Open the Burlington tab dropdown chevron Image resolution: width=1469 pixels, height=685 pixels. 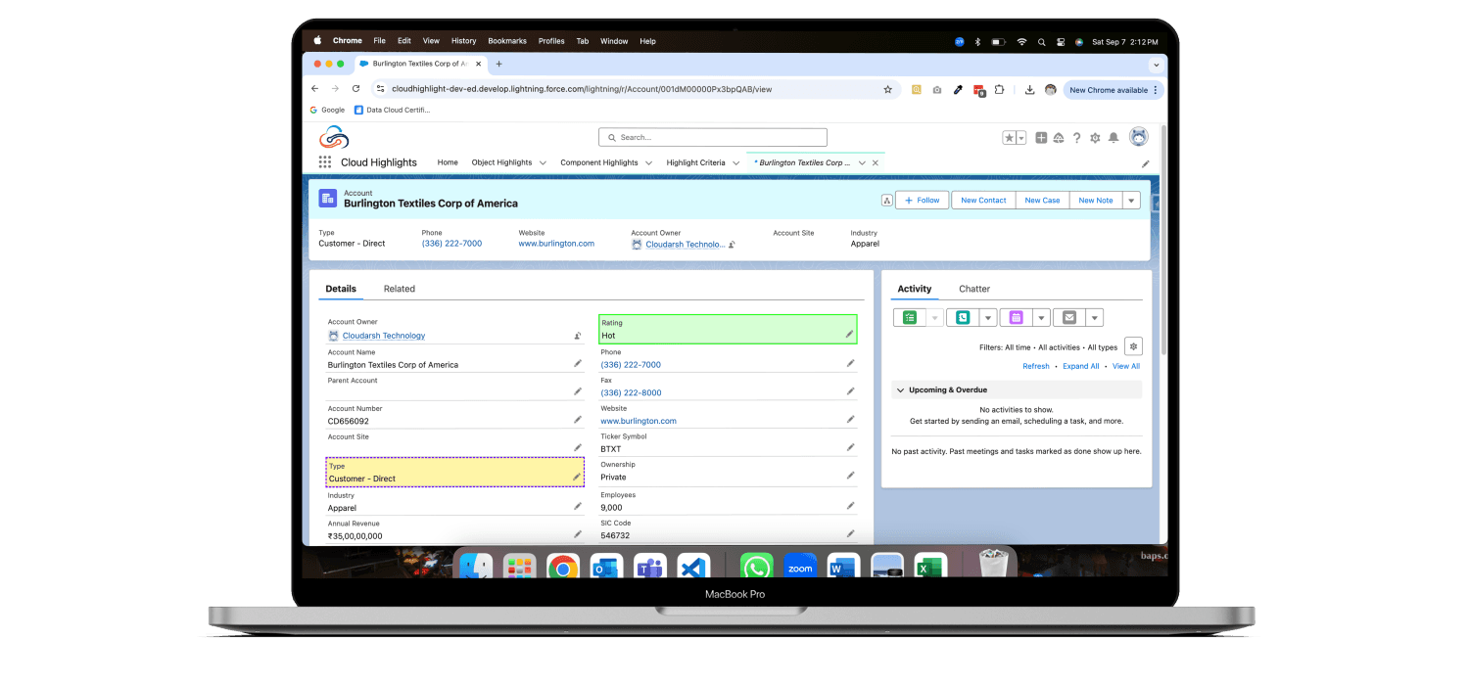pos(862,163)
